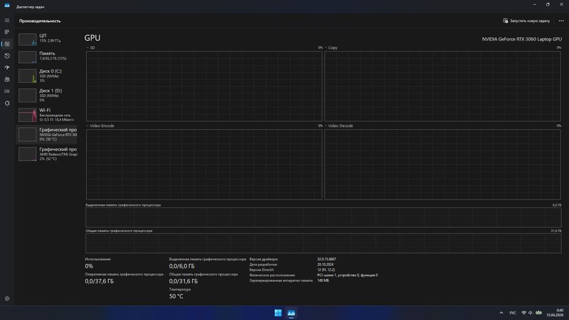Click the Диск 0 mini graph thumbnail
This screenshot has width=569, height=320.
[27, 76]
